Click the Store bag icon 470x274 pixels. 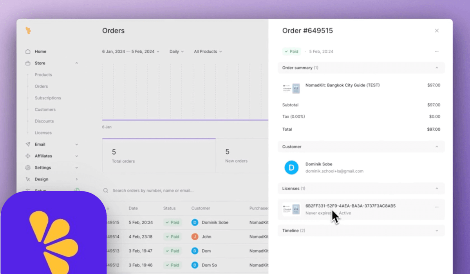[x=28, y=63]
